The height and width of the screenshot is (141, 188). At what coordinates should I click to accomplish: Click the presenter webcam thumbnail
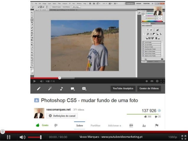158,11
